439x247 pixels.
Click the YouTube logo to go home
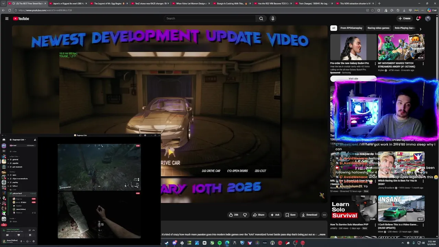click(x=21, y=19)
